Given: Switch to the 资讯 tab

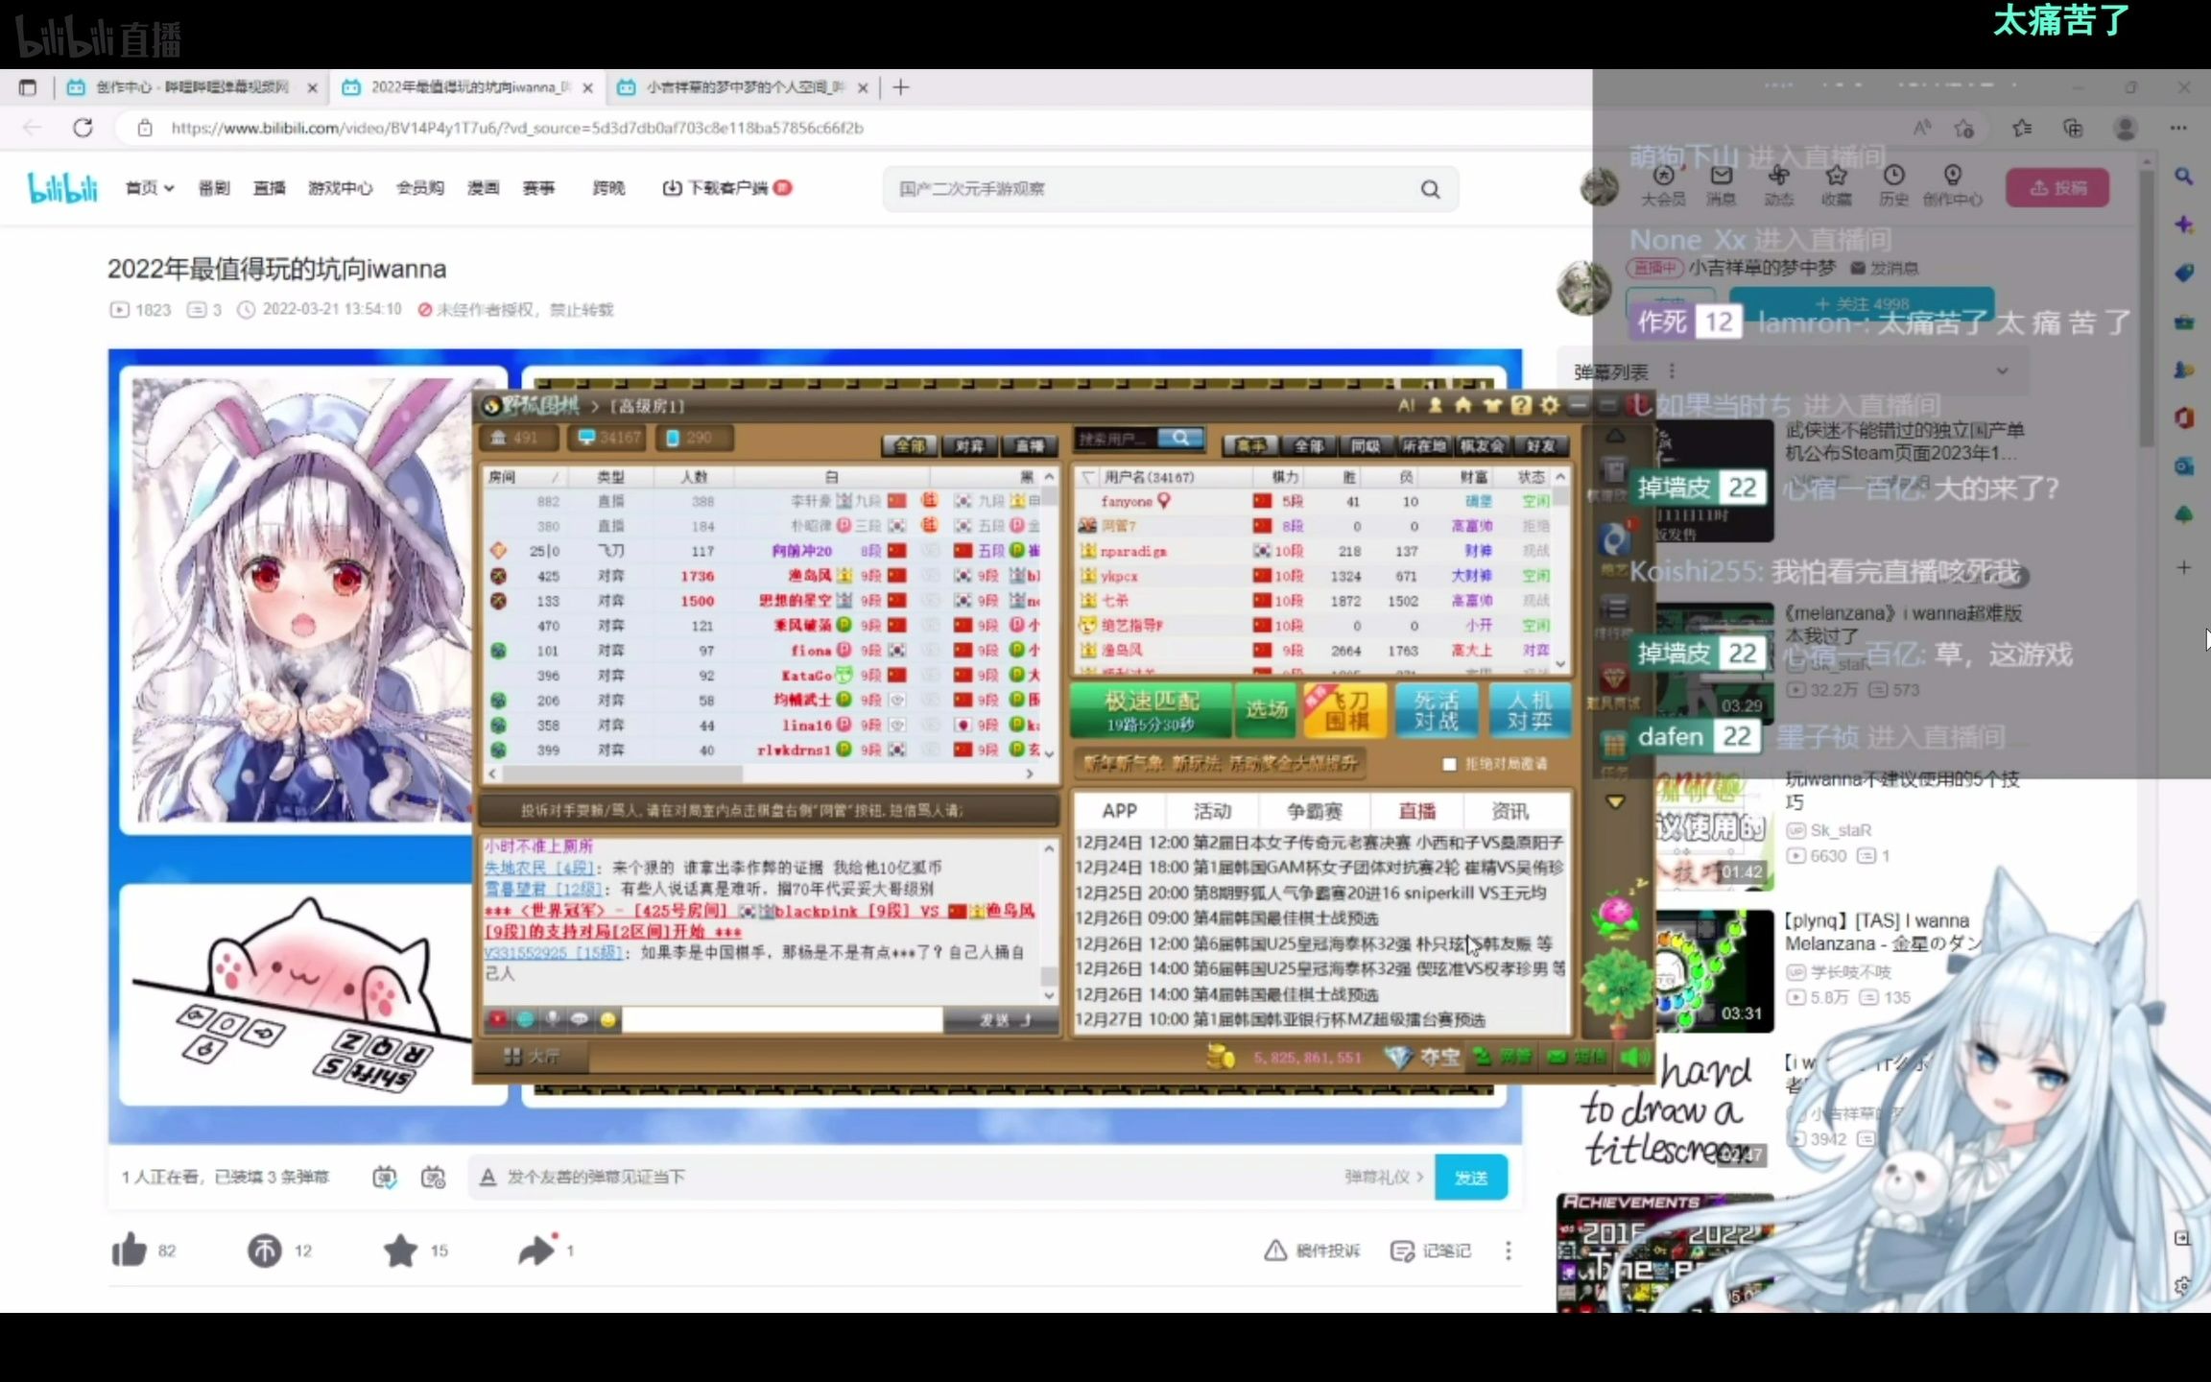Looking at the screenshot, I should point(1510,811).
